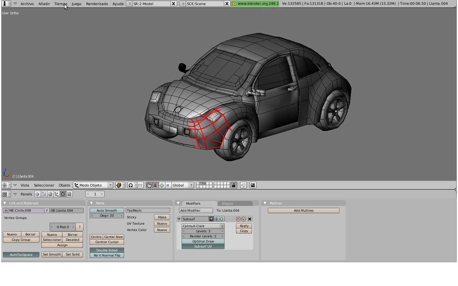Open the buttons window type selector icon
Viewport: 458px width, 286px height.
tap(6, 194)
